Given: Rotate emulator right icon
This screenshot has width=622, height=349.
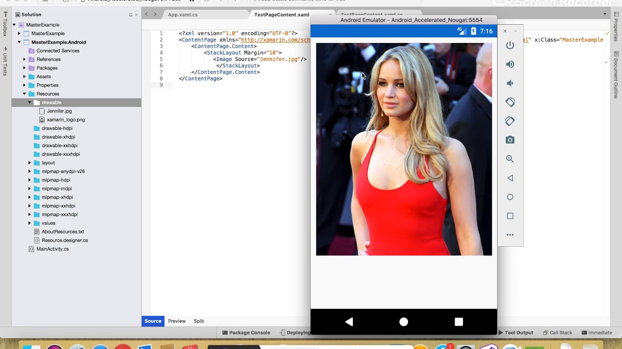Looking at the screenshot, I should click(510, 121).
